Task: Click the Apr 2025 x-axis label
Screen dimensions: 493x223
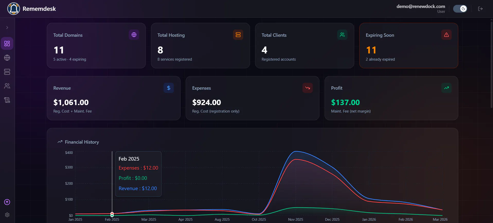Action: pos(185,219)
